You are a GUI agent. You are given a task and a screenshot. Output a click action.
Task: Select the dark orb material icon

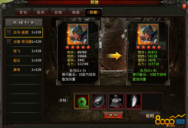99,101
